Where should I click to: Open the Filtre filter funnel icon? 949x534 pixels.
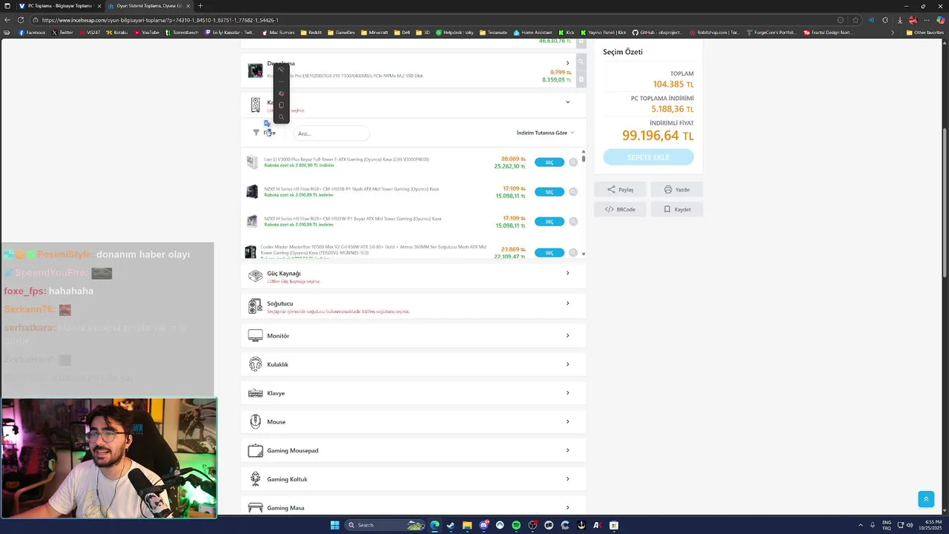tap(257, 133)
